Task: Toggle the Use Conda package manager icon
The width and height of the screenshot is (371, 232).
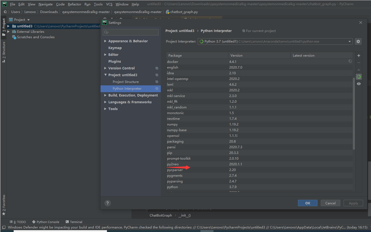Action: 359,77
